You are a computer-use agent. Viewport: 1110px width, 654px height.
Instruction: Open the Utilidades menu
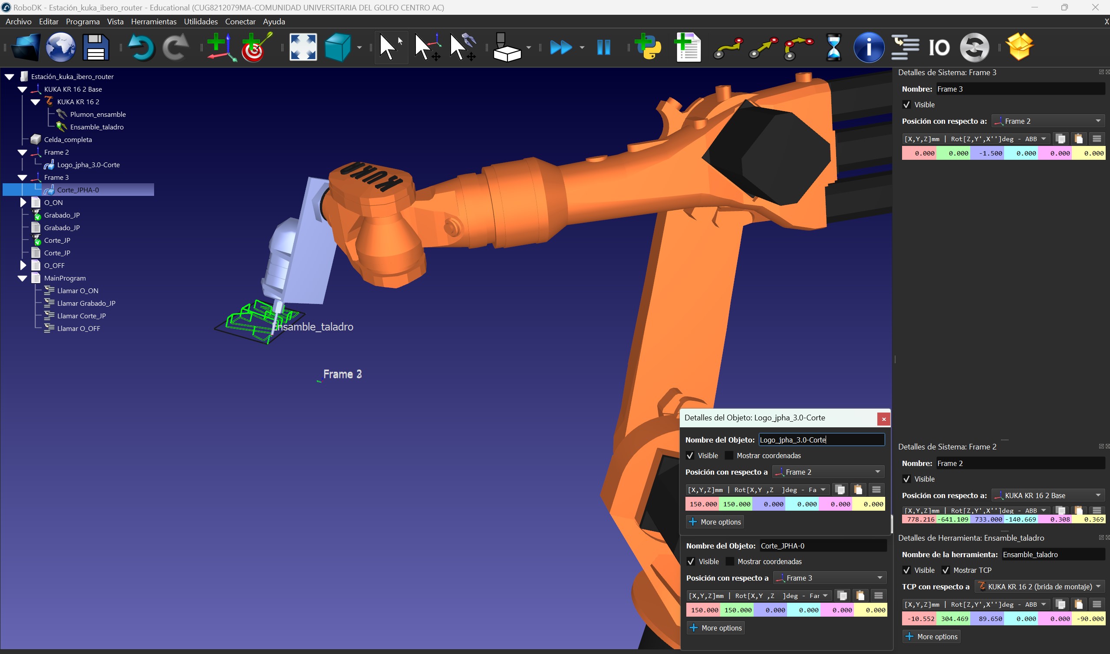[201, 21]
